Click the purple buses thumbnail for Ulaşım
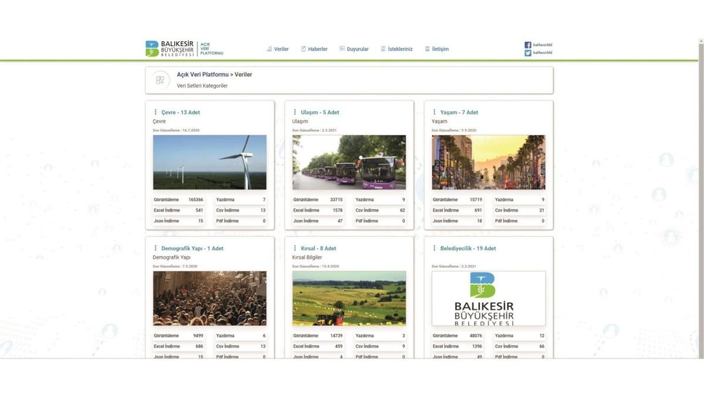 point(349,162)
